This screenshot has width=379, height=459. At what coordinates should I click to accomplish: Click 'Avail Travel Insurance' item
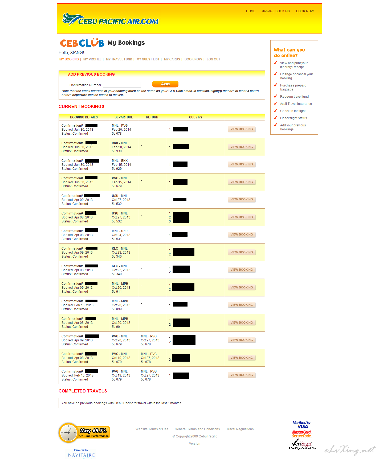[296, 104]
